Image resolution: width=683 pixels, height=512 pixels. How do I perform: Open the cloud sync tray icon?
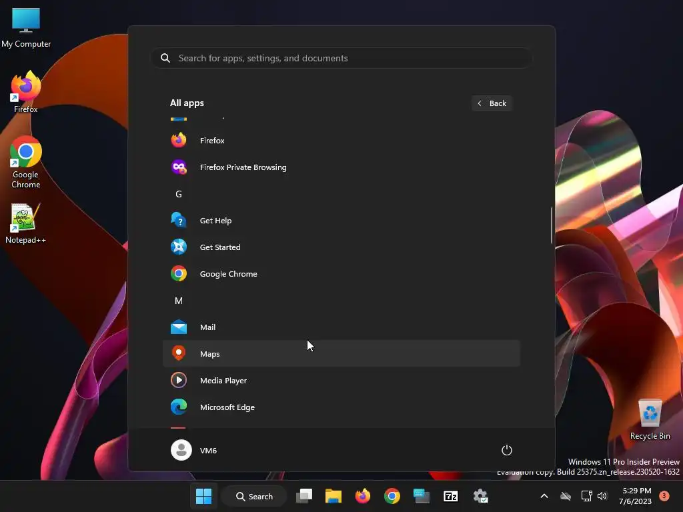pyautogui.click(x=566, y=496)
